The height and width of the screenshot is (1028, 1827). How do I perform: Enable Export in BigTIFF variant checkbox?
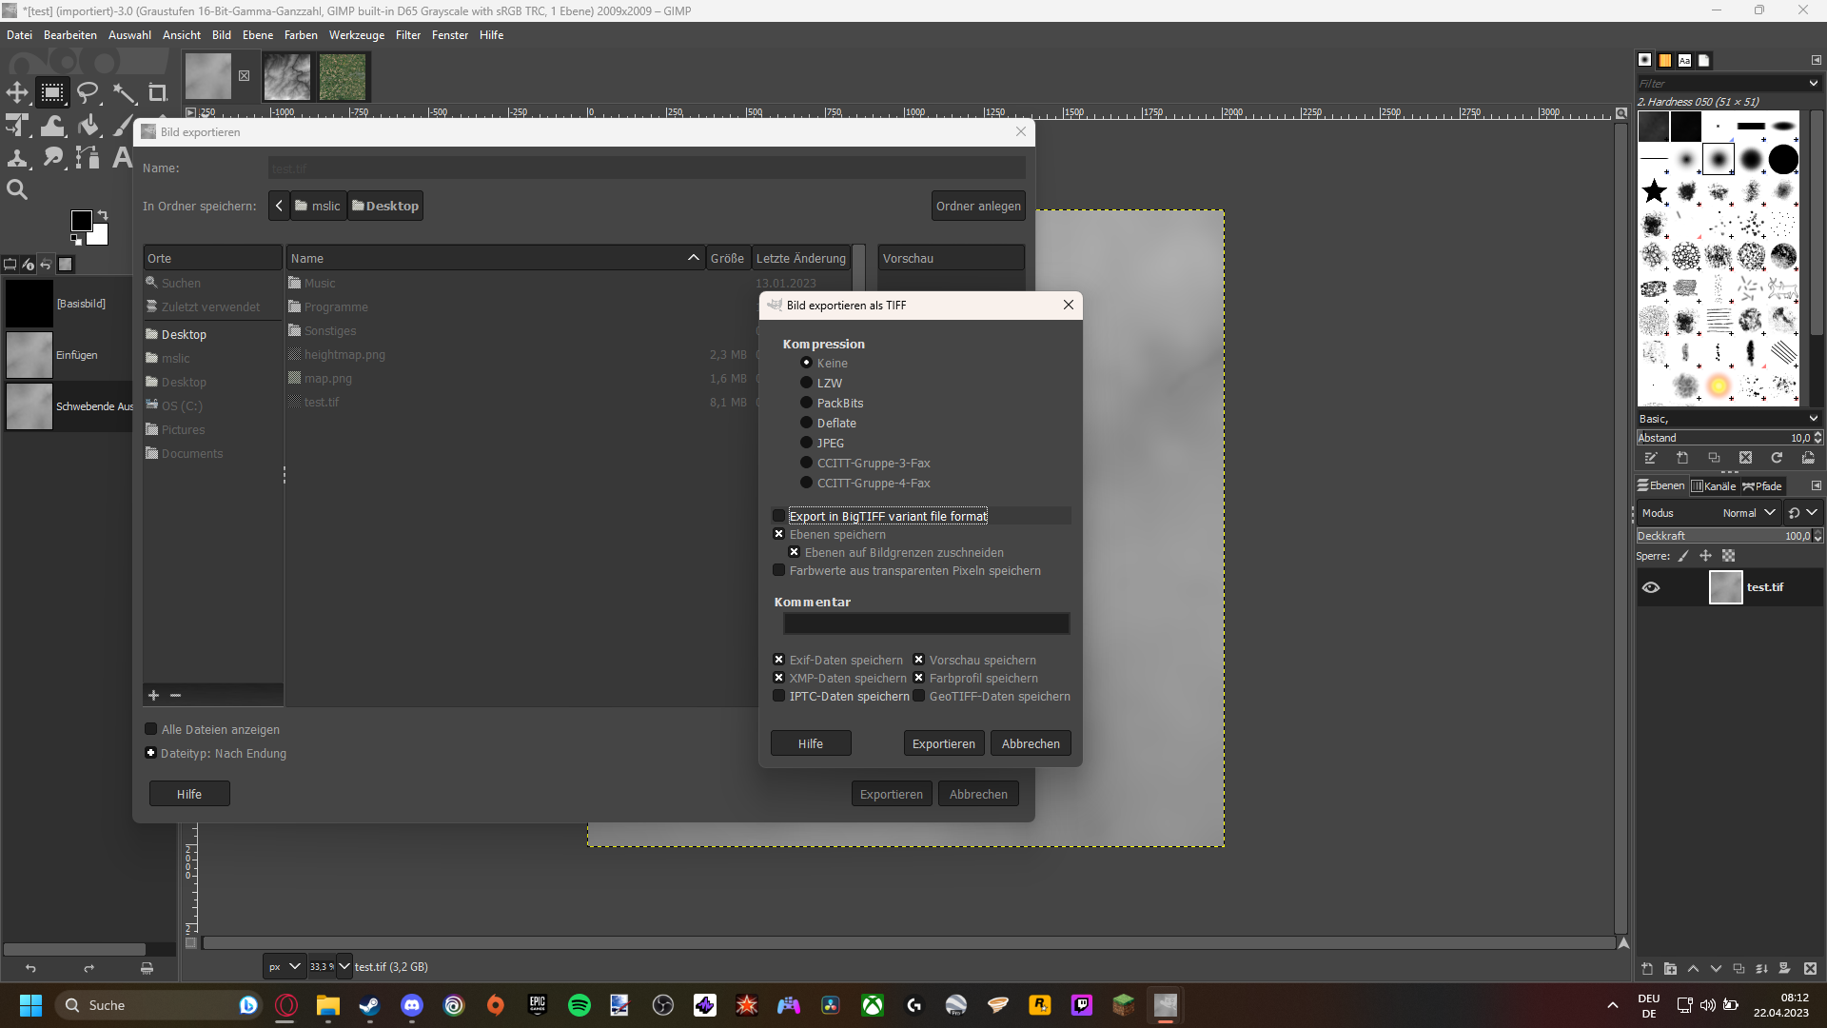[x=779, y=516]
